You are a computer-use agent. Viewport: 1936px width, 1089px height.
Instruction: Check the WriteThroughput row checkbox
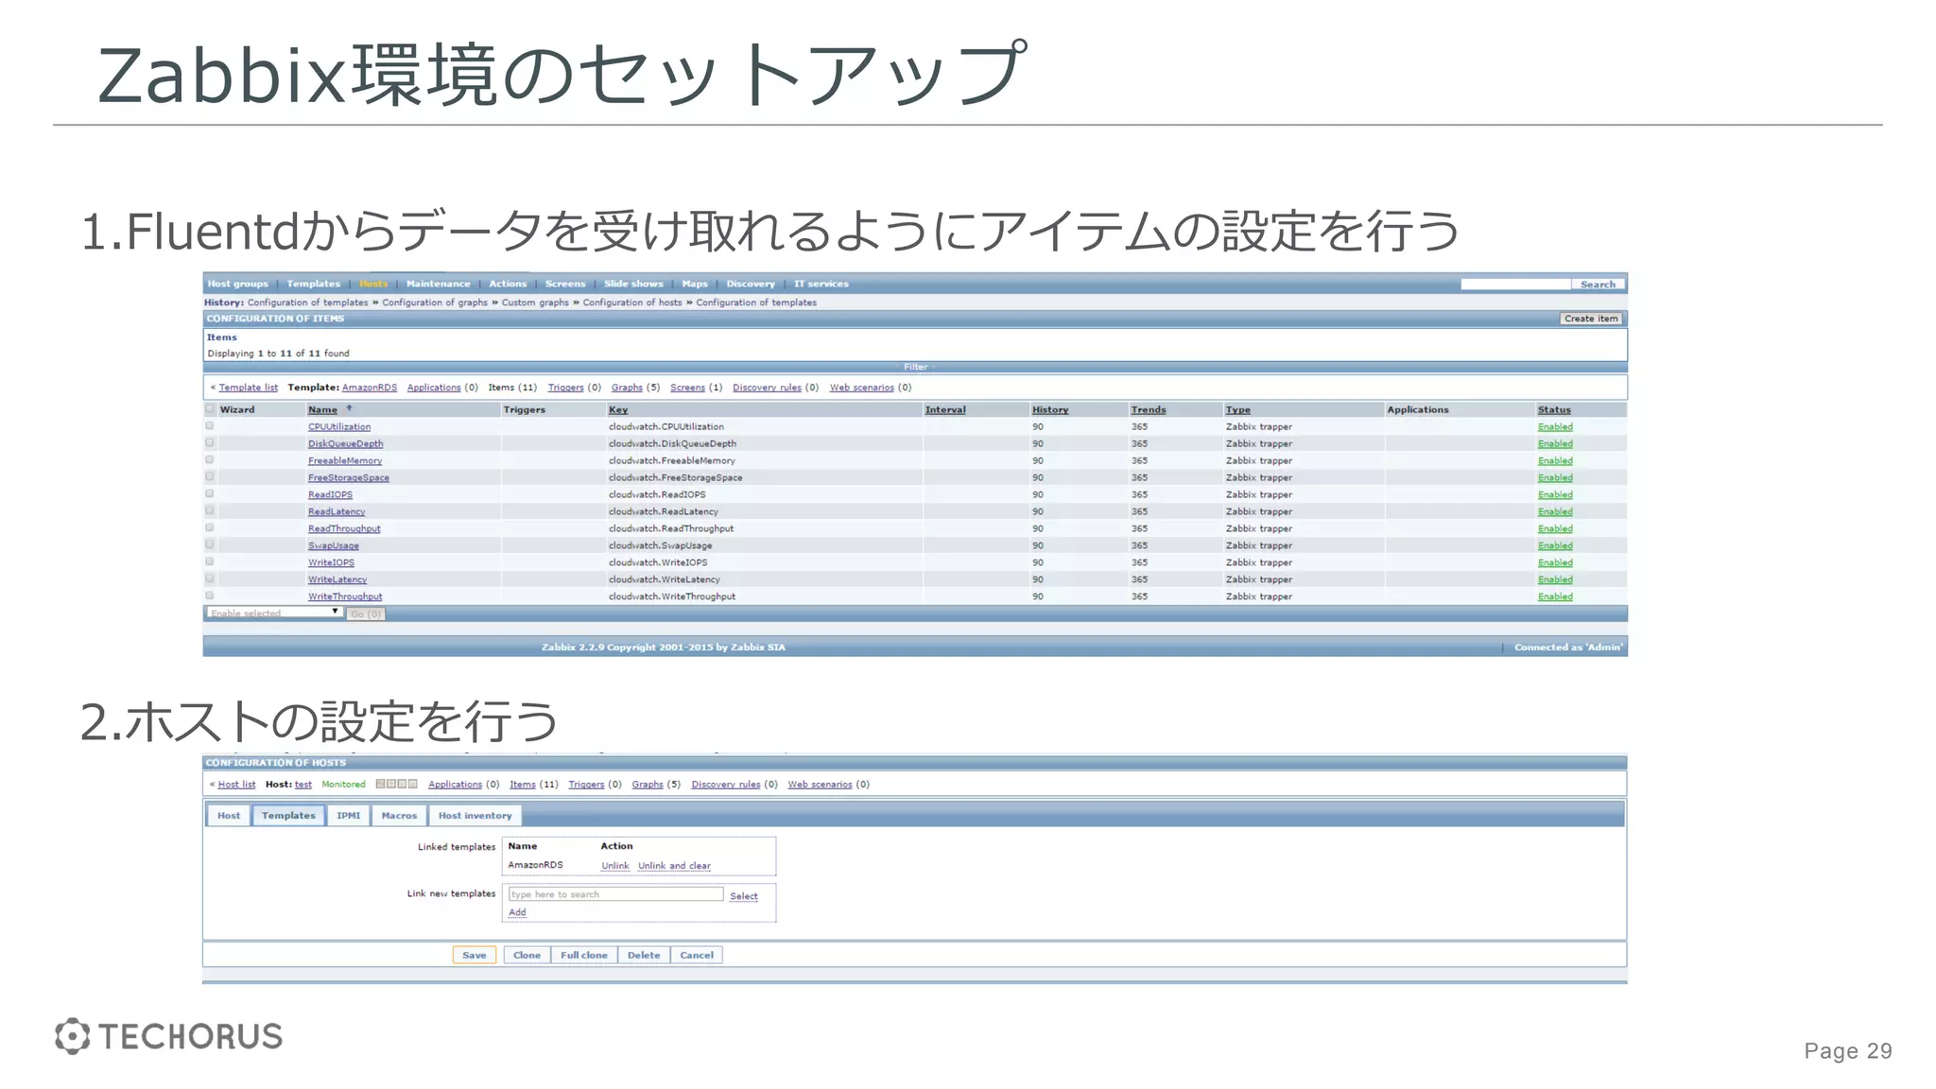210,596
